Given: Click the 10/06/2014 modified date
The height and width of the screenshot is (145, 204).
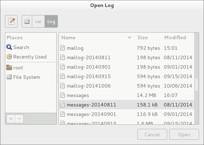Looking at the screenshot, I should [x=178, y=86].
